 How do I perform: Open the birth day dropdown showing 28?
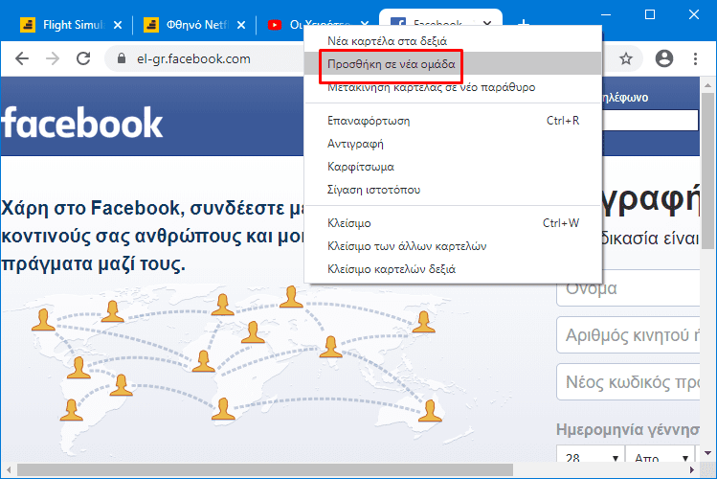591,454
